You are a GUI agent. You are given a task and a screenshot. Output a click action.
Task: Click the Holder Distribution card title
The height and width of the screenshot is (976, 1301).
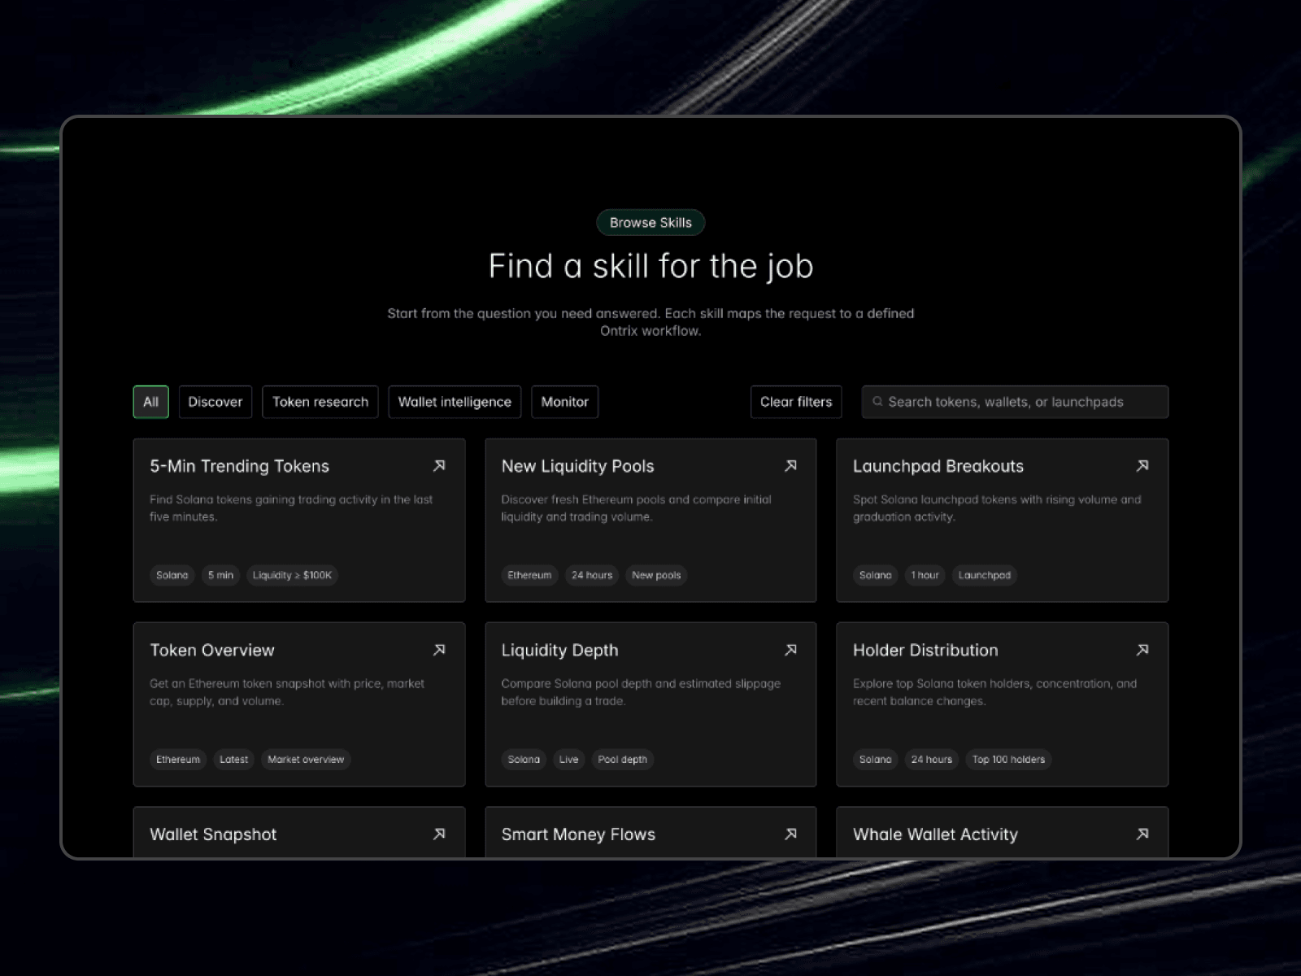[925, 650]
